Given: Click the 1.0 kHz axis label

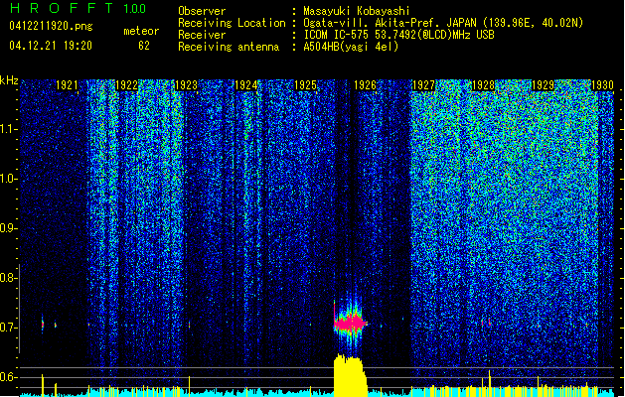Looking at the screenshot, I should (x=9, y=180).
